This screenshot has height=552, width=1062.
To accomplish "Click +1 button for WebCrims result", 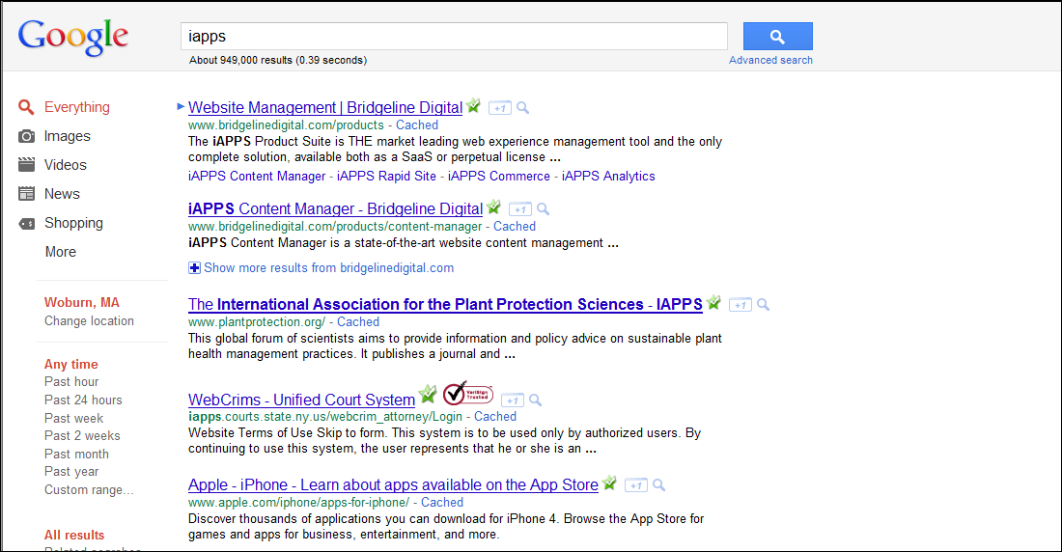I will click(x=513, y=400).
